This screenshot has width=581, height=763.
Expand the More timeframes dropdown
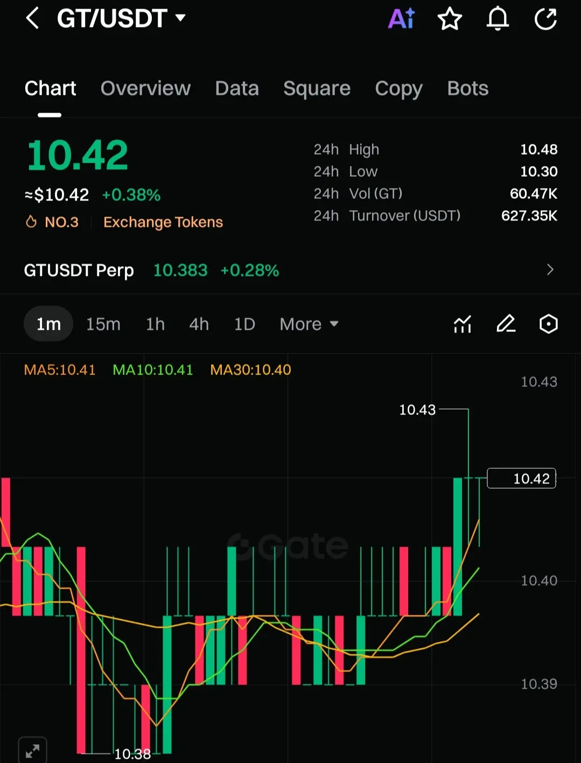[x=309, y=324]
